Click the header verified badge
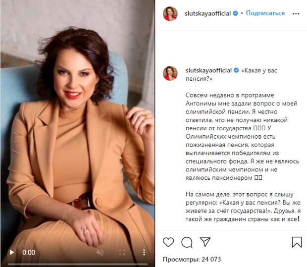 click(x=235, y=13)
